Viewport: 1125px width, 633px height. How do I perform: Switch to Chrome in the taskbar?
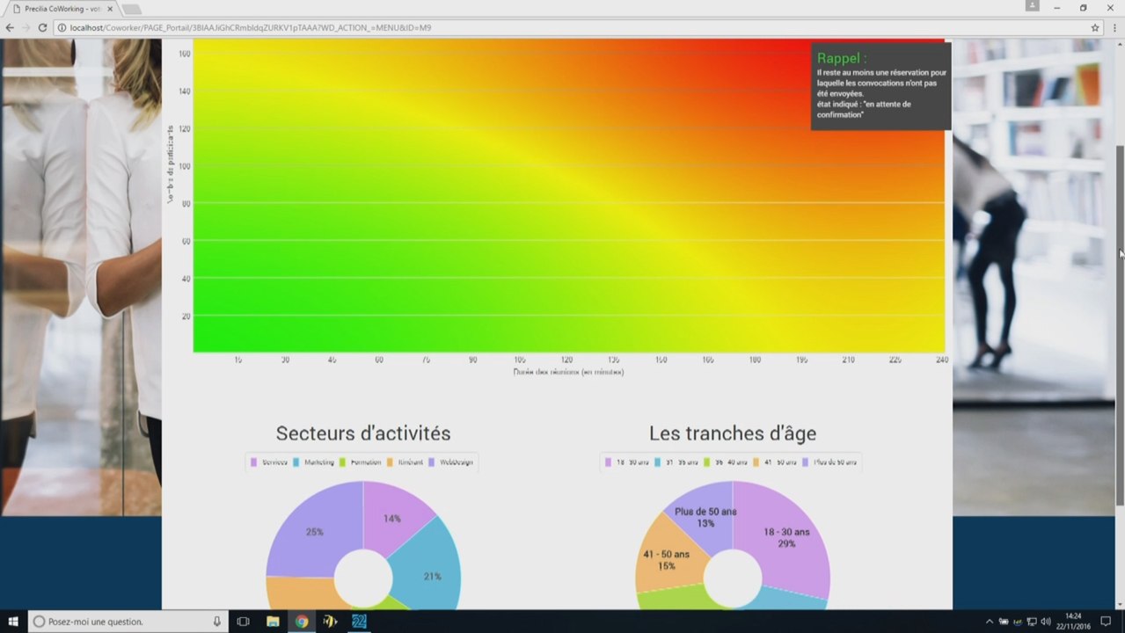click(x=302, y=622)
